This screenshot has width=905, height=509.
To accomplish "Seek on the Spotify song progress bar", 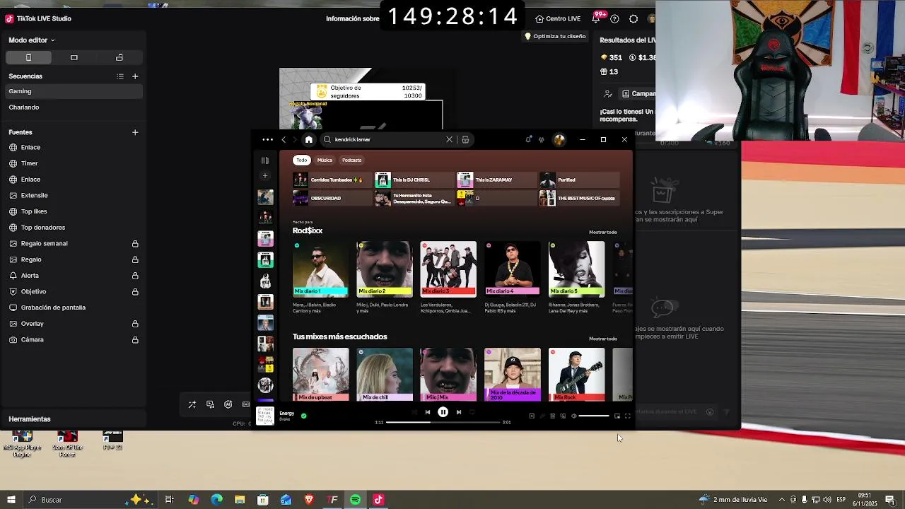I will tap(444, 422).
